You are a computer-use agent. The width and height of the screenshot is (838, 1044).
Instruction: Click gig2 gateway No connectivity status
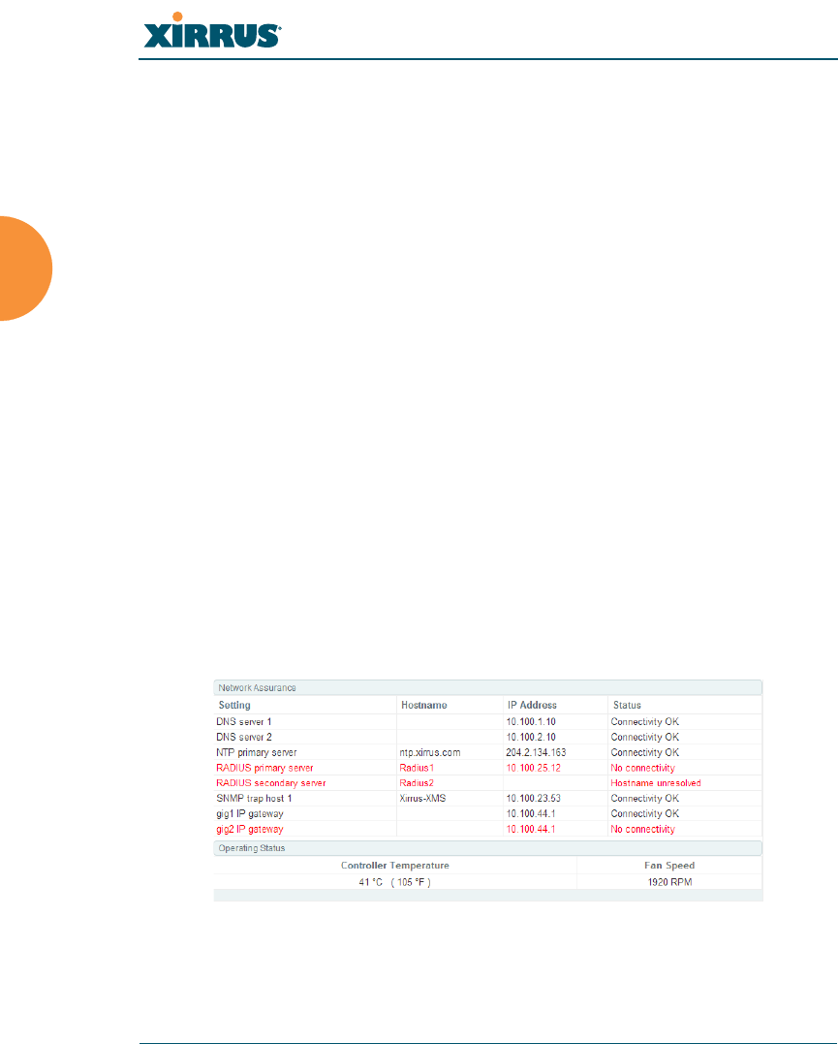coord(643,829)
